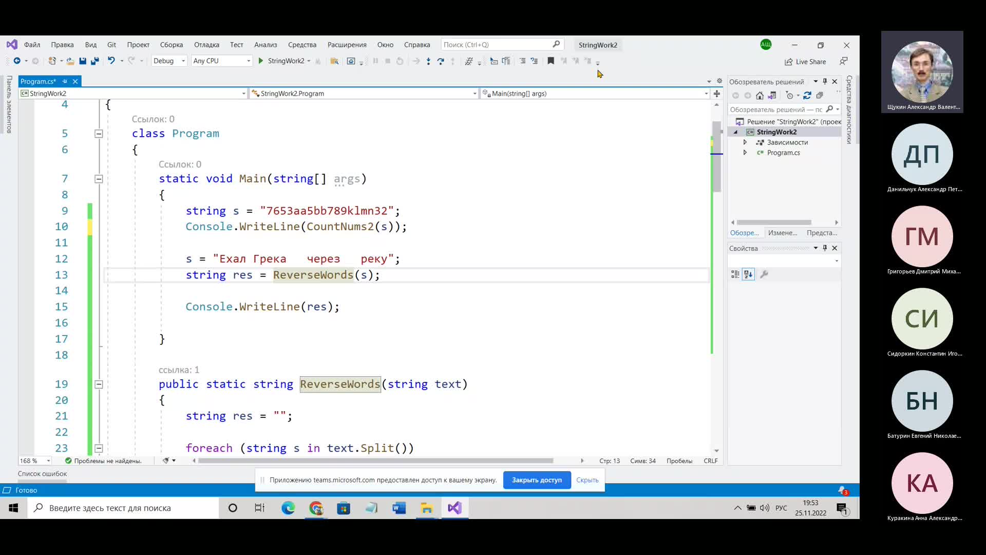986x555 pixels.
Task: Click the Скрыть link
Action: tap(587, 480)
